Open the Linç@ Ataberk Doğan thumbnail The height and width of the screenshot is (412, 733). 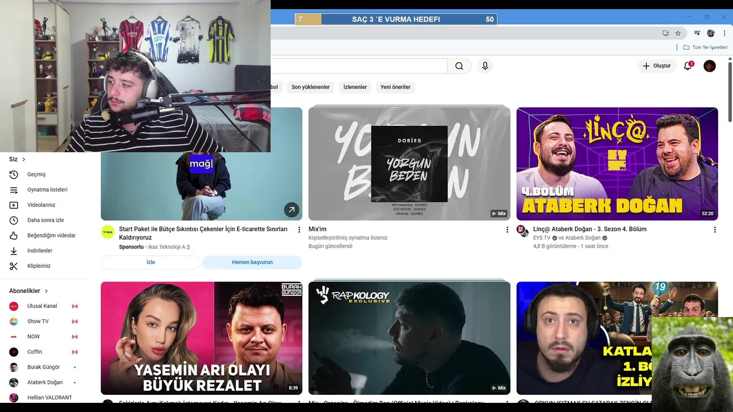tap(617, 164)
